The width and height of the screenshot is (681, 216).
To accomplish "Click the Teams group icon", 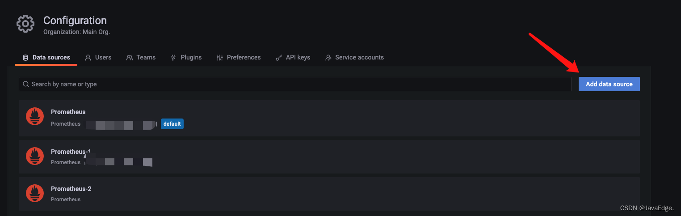I will (130, 58).
